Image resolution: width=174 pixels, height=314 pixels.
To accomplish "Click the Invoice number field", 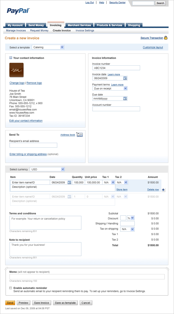I will [116, 68].
